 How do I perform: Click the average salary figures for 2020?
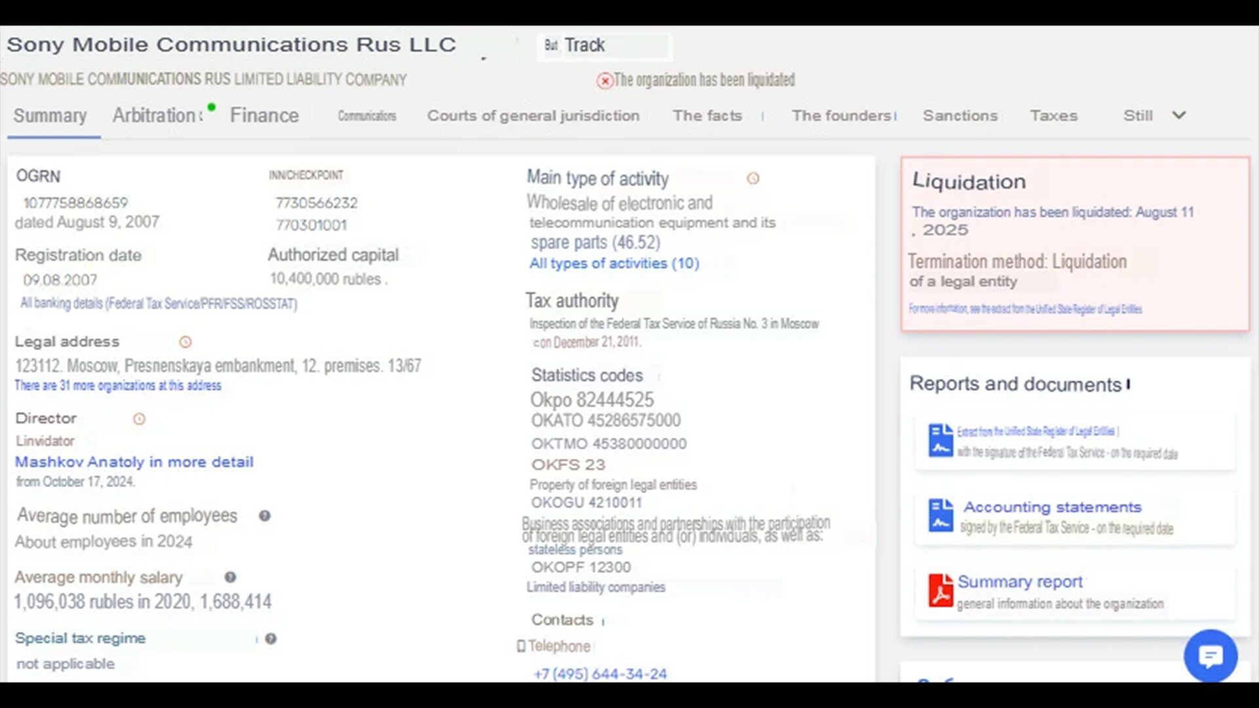[x=143, y=602]
